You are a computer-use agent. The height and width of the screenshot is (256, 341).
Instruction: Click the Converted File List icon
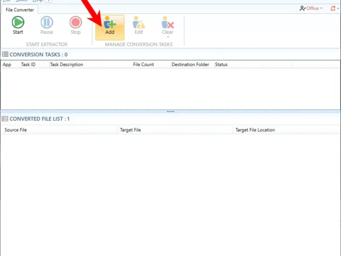[5, 119]
